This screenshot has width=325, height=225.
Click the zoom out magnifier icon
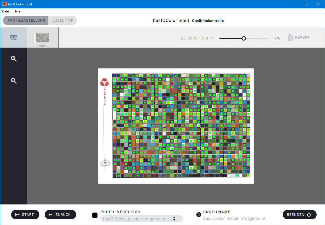pyautogui.click(x=14, y=81)
